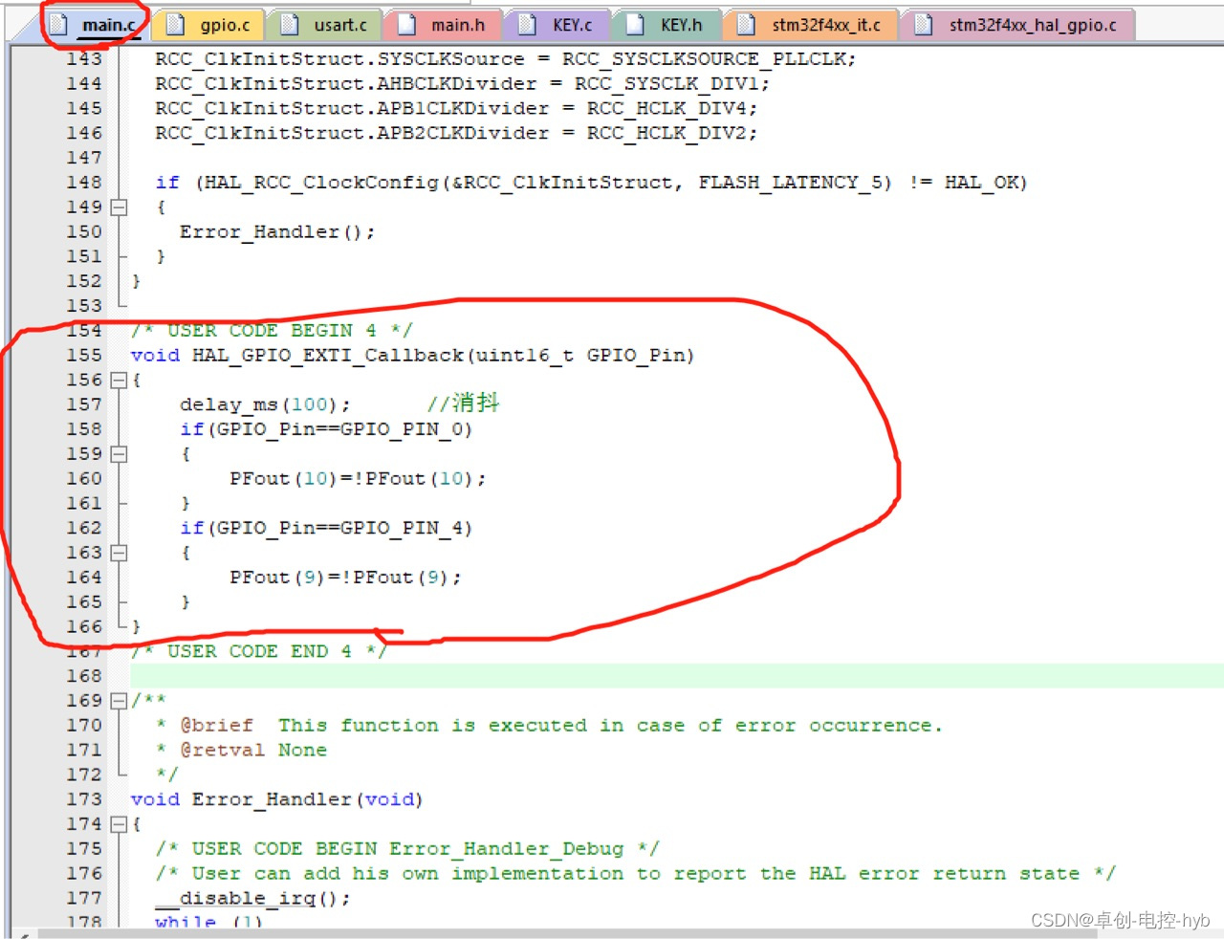Click the file icon on KEY.c tab

[x=527, y=25]
